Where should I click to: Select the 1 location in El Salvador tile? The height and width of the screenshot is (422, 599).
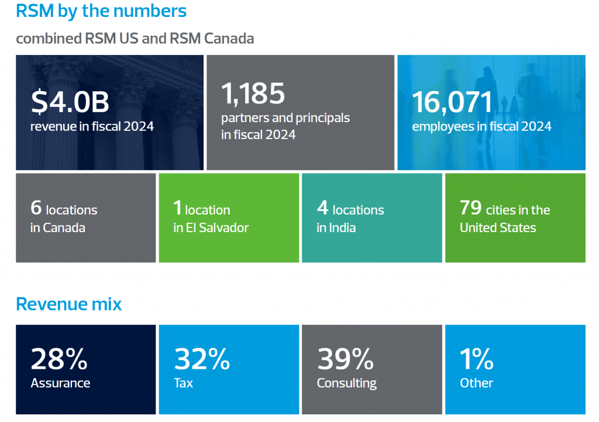click(228, 218)
